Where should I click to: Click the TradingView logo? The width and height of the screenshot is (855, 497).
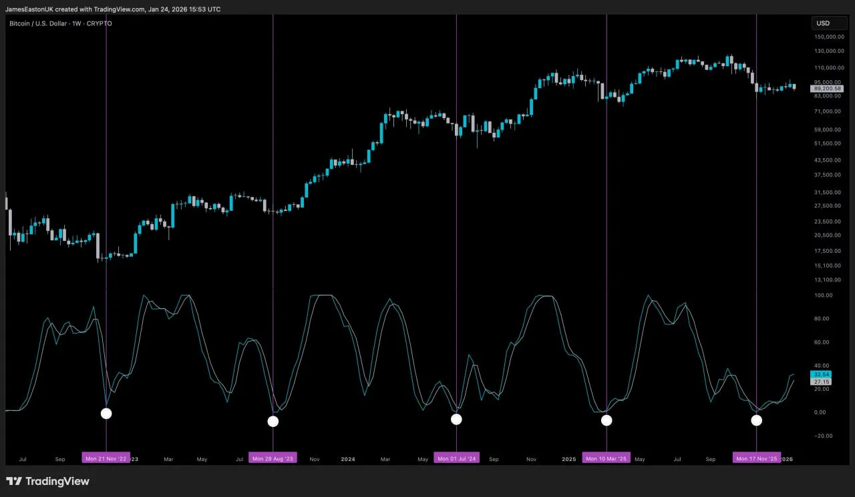pos(47,481)
